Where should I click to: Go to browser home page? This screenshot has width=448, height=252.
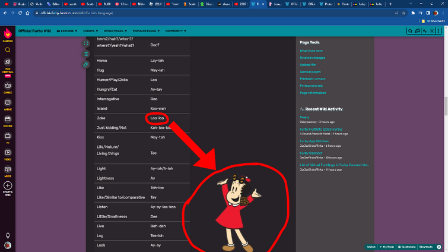click(x=27, y=13)
